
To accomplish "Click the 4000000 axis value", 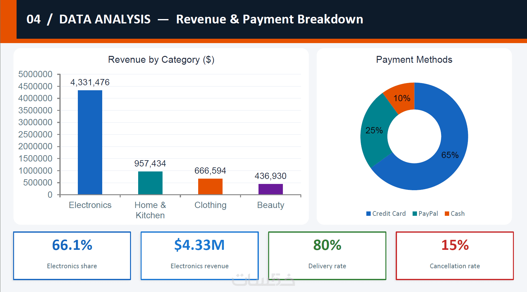I will (x=35, y=98).
